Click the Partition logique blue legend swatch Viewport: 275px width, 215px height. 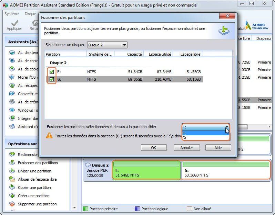click(137, 209)
